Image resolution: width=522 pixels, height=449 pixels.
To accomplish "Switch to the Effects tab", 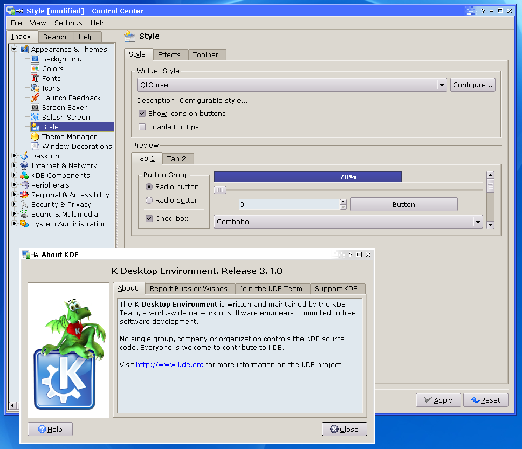I will tap(169, 54).
